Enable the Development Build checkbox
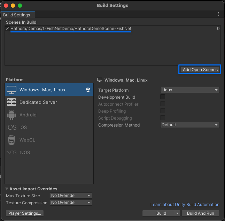Screen dimensions: 225x221 click(x=163, y=97)
